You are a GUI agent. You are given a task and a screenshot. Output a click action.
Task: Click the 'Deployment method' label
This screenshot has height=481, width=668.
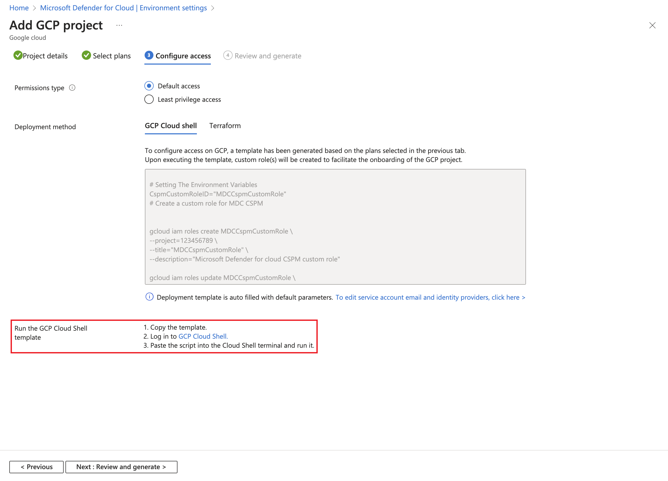[45, 127]
